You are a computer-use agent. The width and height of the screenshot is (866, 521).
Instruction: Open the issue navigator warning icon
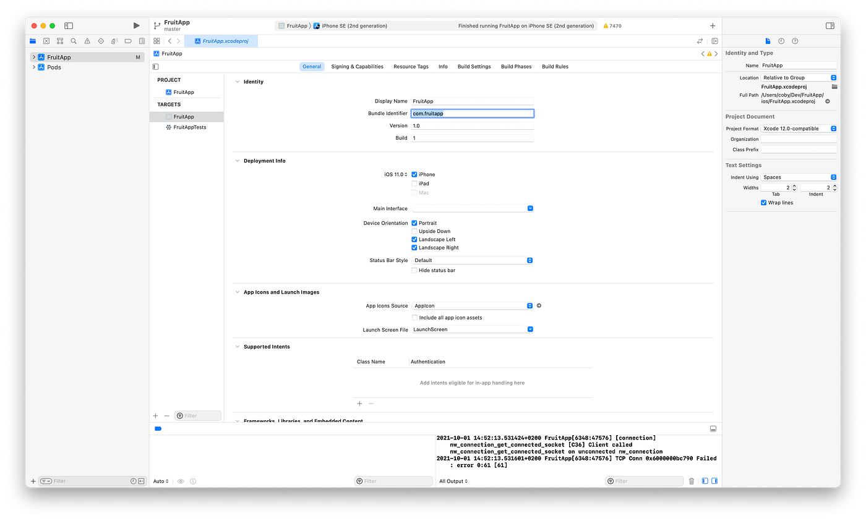click(87, 41)
